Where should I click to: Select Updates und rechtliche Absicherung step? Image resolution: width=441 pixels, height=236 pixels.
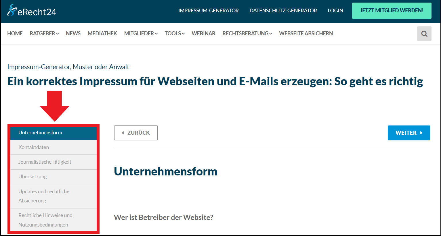tap(54, 196)
